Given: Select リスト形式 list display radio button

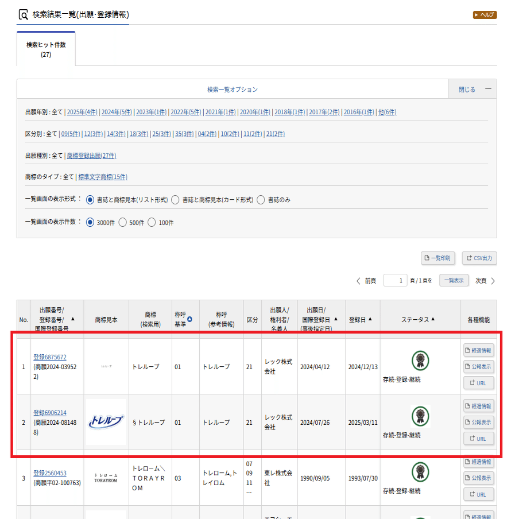Looking at the screenshot, I should [90, 200].
